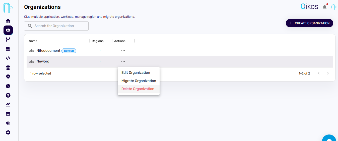Click the server stack sidebar icon
Image resolution: width=338 pixels, height=141 pixels.
point(8,49)
